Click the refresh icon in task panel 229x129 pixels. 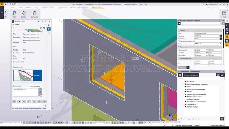[41, 28]
